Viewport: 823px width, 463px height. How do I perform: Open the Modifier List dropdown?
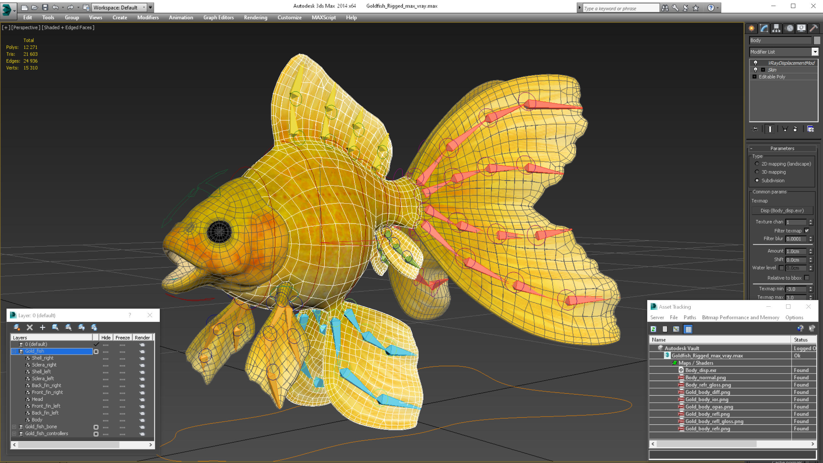pos(815,52)
